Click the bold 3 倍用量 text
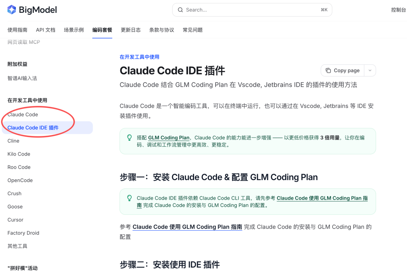407x277 pixels. pos(330,138)
